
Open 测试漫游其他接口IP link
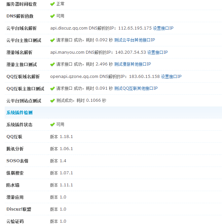tap(133, 64)
